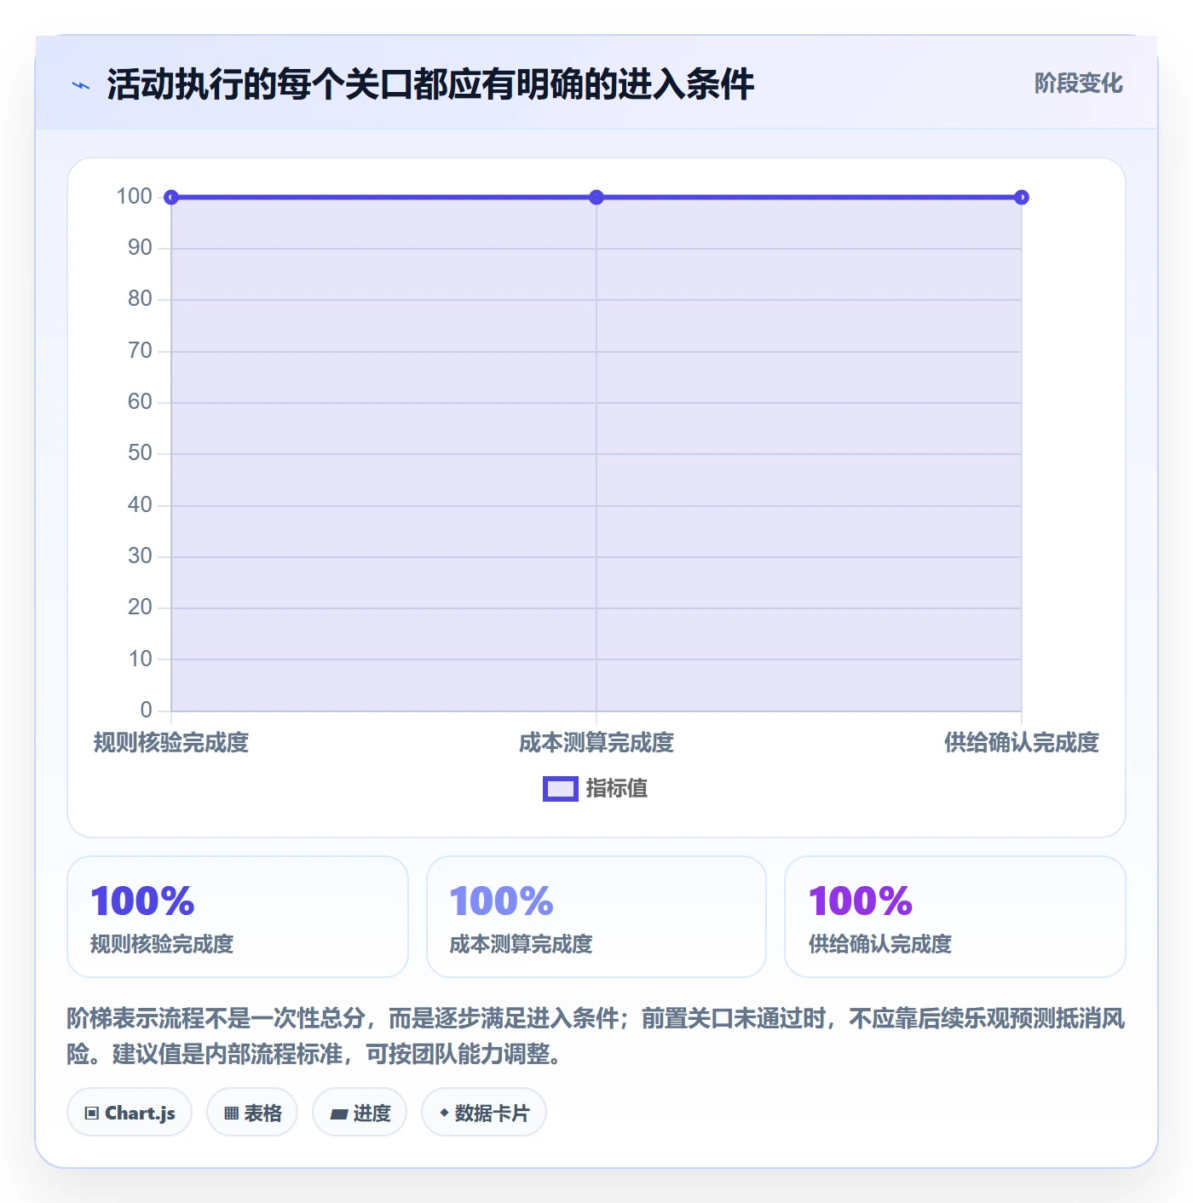This screenshot has height=1203, width=1193.
Task: Click the 供给确认完成度 data point on chart
Action: [1022, 198]
